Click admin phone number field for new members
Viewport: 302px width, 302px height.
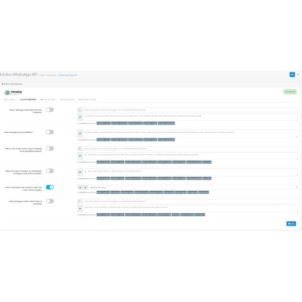190,110
